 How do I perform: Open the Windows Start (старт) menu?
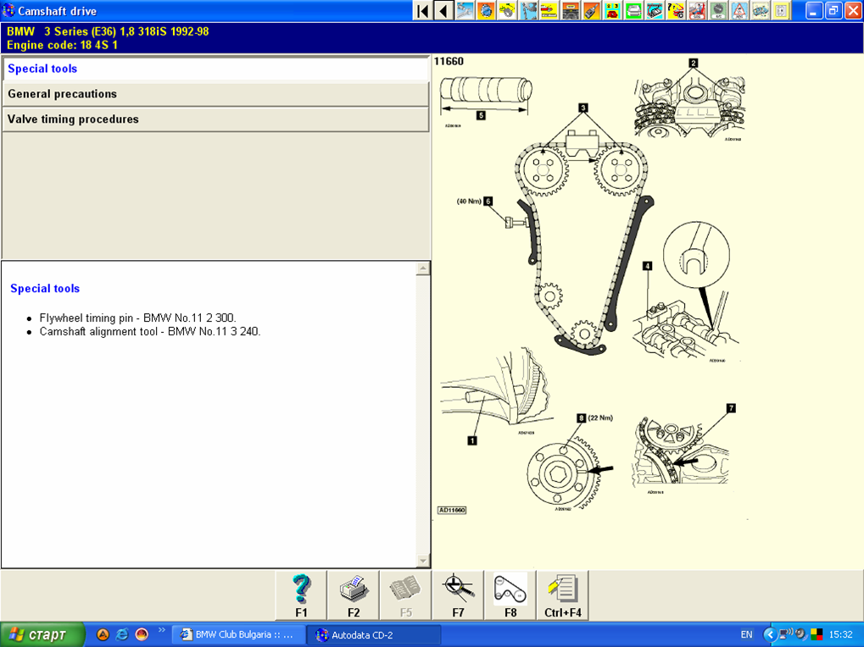[x=42, y=634]
